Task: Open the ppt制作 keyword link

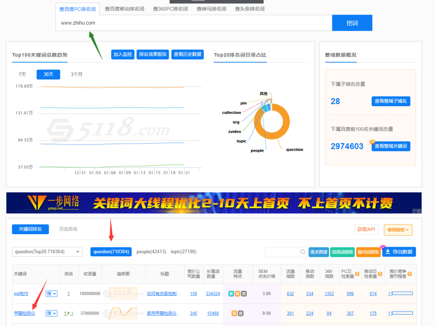Action: (x=21, y=293)
